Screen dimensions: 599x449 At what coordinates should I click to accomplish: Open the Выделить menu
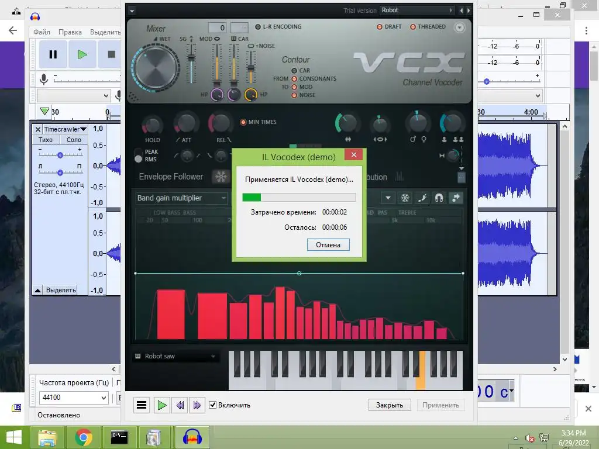(x=105, y=32)
